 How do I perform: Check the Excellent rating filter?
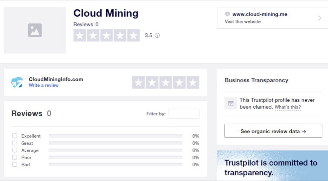click(15, 136)
